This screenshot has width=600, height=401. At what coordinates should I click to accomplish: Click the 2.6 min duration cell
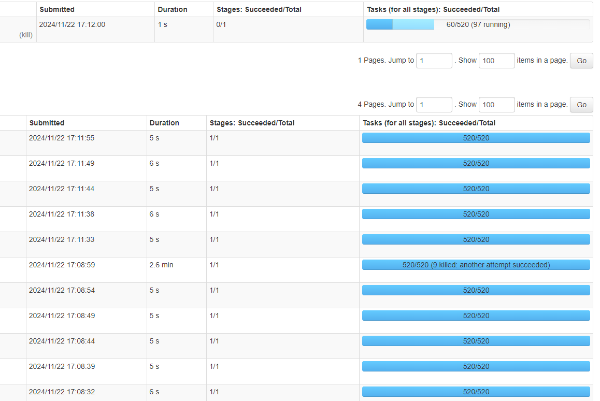[162, 265]
